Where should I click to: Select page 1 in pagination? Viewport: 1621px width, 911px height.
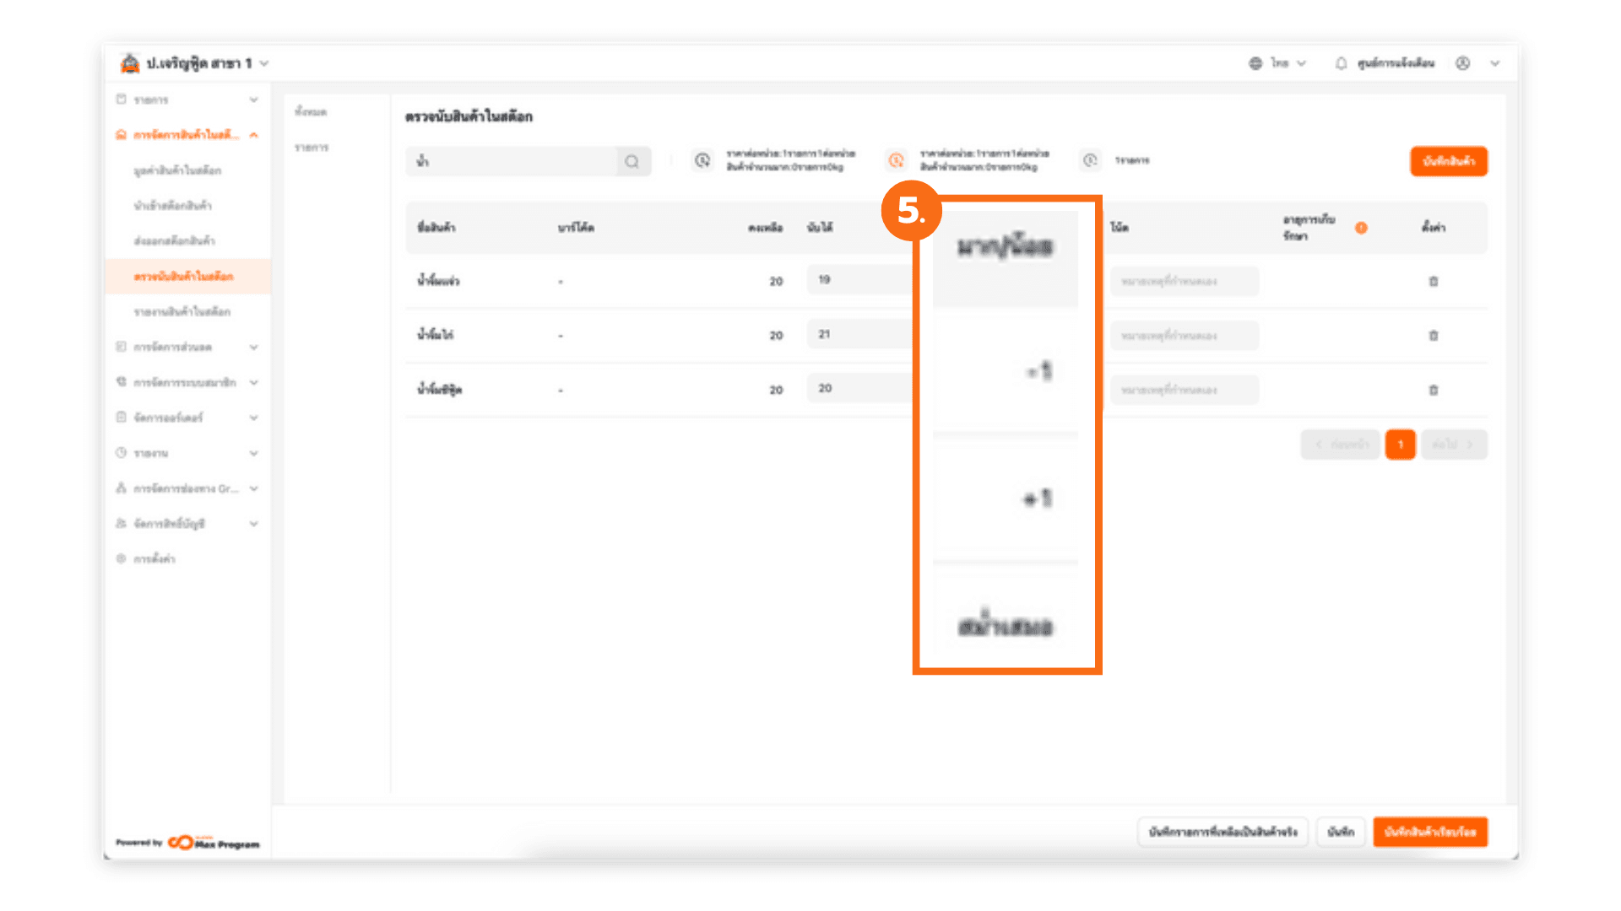click(1400, 445)
